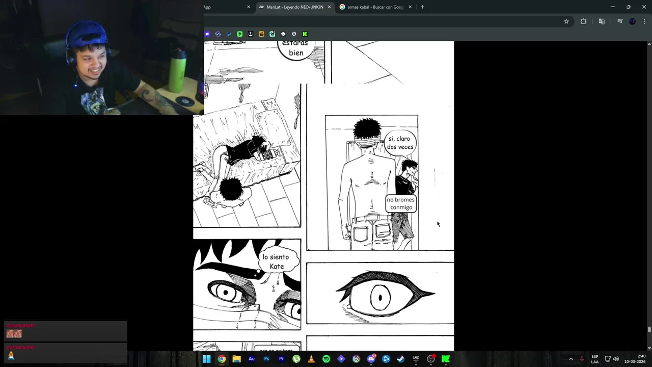Screen dimensions: 652x367
Task: Bookmark this page with the star icon
Action: tap(566, 21)
